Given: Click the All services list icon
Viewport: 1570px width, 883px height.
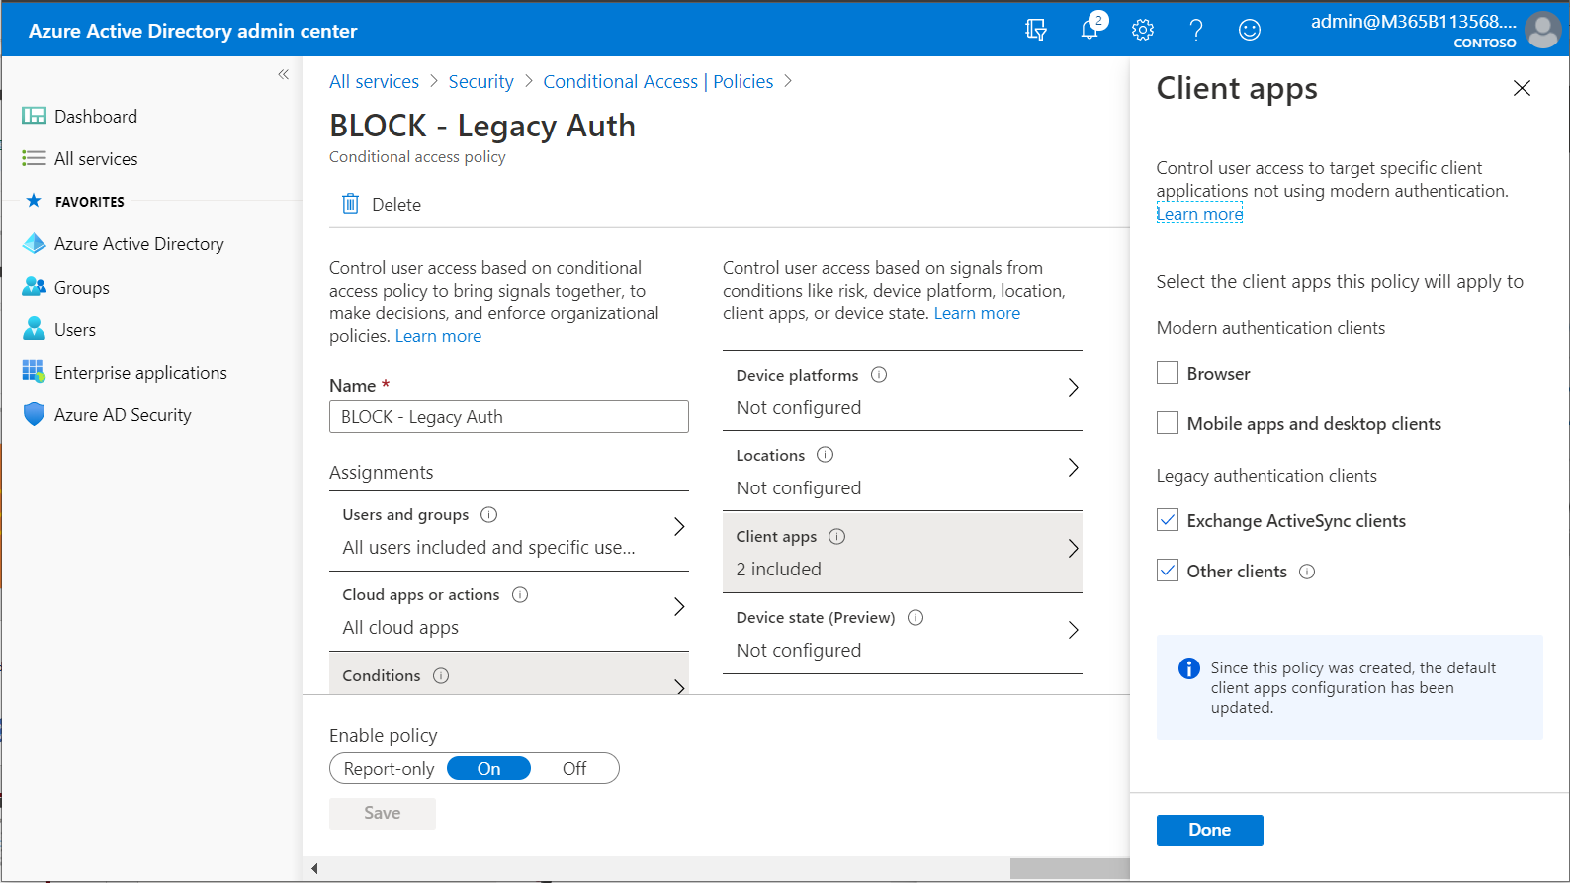Looking at the screenshot, I should [x=34, y=158].
